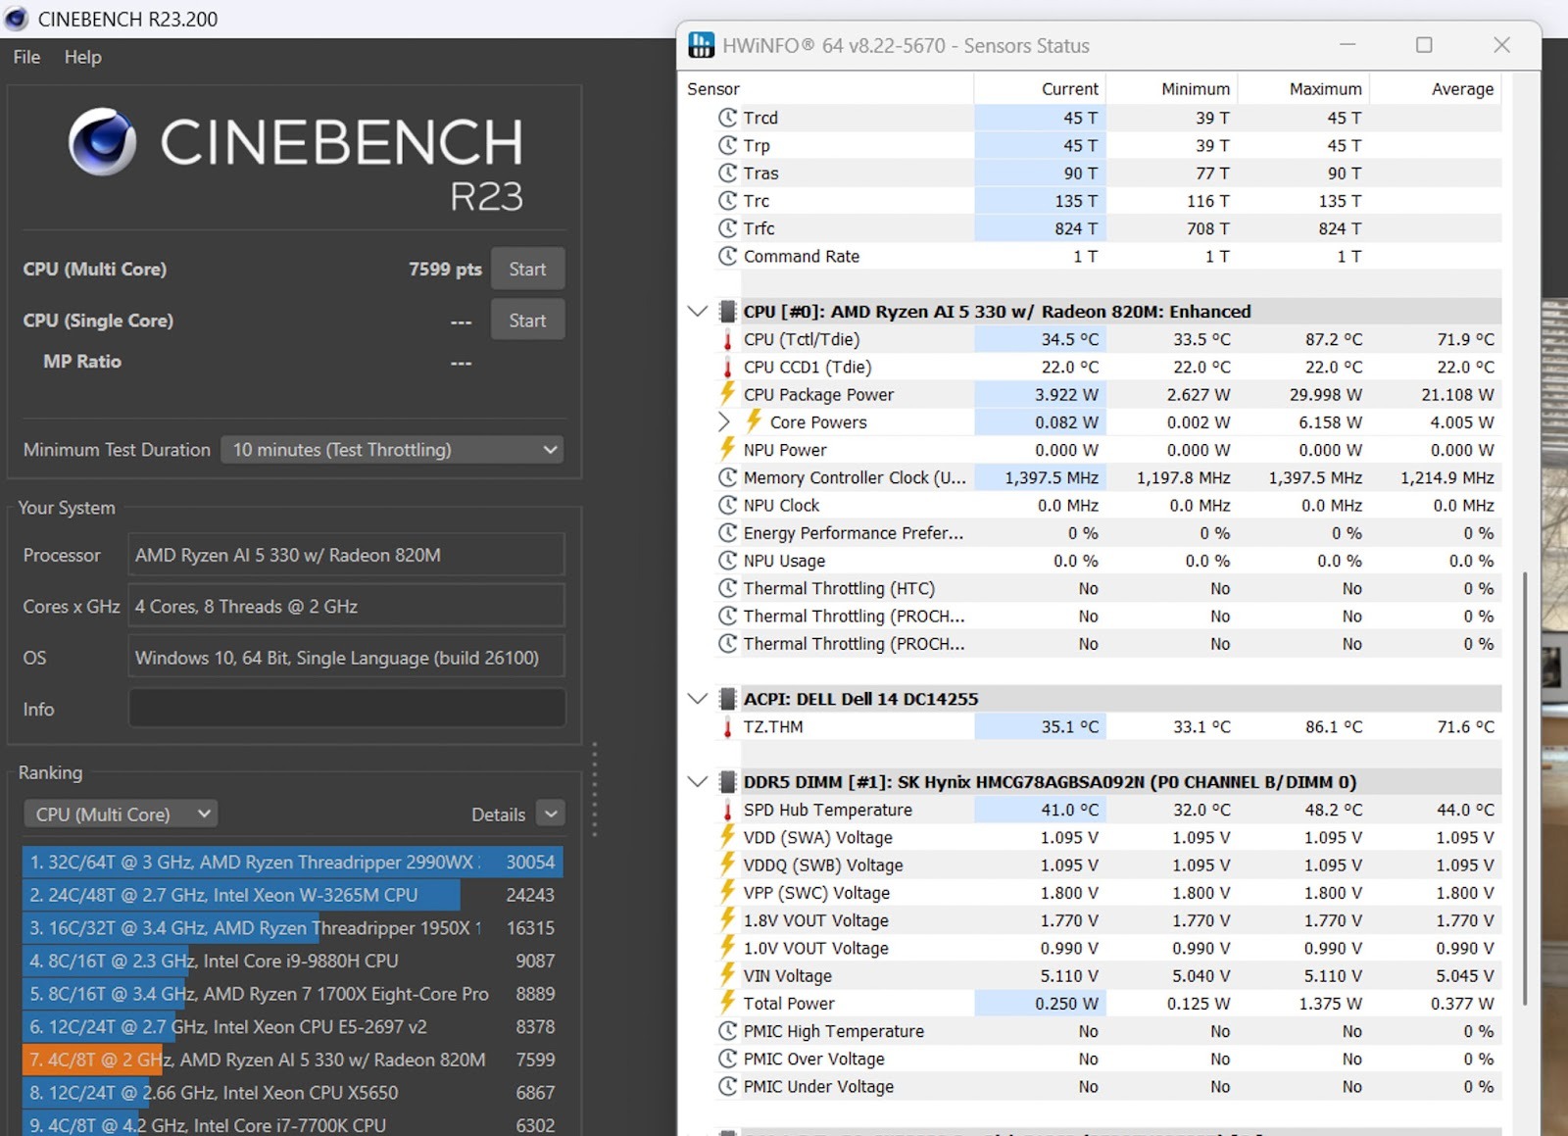Viewport: 1568px width, 1136px height.
Task: Click the HWiNFO icon in the window title
Action: pos(702,45)
